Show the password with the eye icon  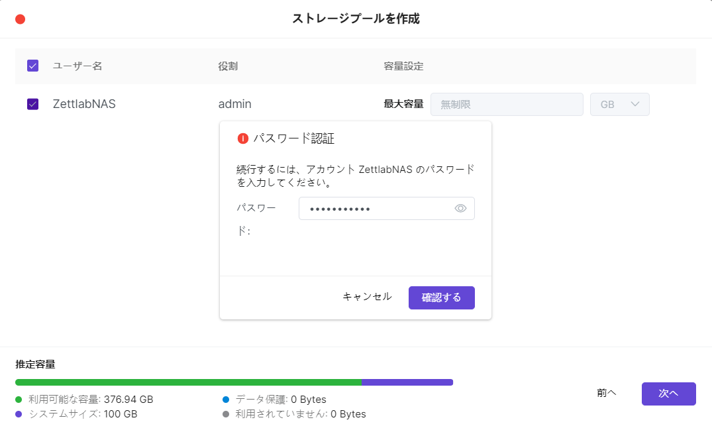pyautogui.click(x=461, y=209)
